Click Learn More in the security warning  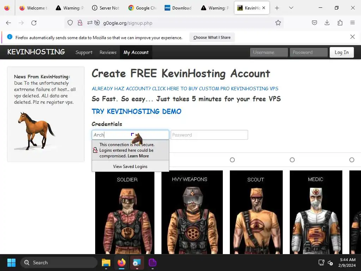tap(138, 156)
